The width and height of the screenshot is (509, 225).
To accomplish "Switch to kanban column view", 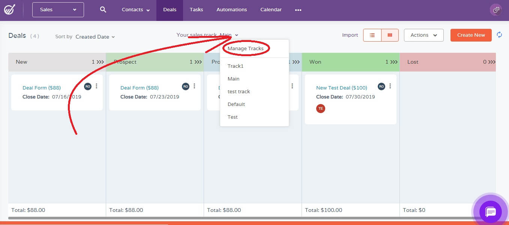I will (x=390, y=35).
